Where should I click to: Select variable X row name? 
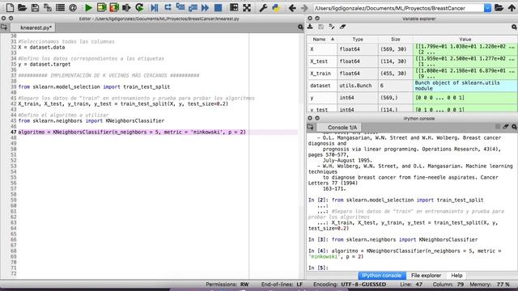322,49
